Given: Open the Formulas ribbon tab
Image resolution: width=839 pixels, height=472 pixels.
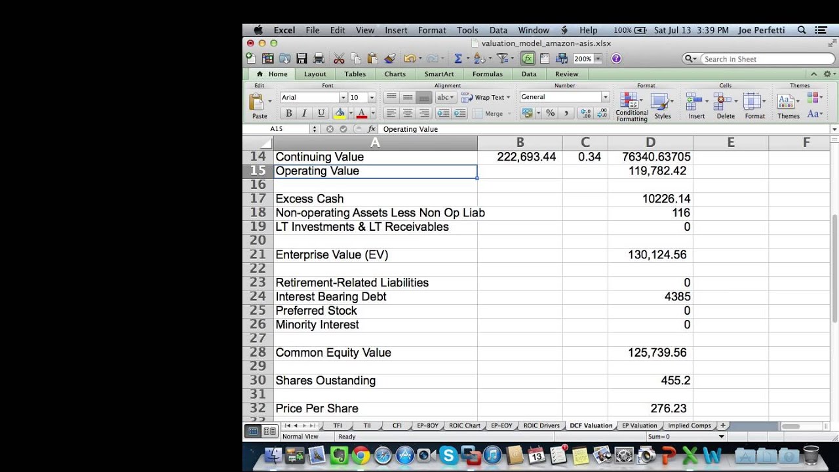Looking at the screenshot, I should click(488, 74).
